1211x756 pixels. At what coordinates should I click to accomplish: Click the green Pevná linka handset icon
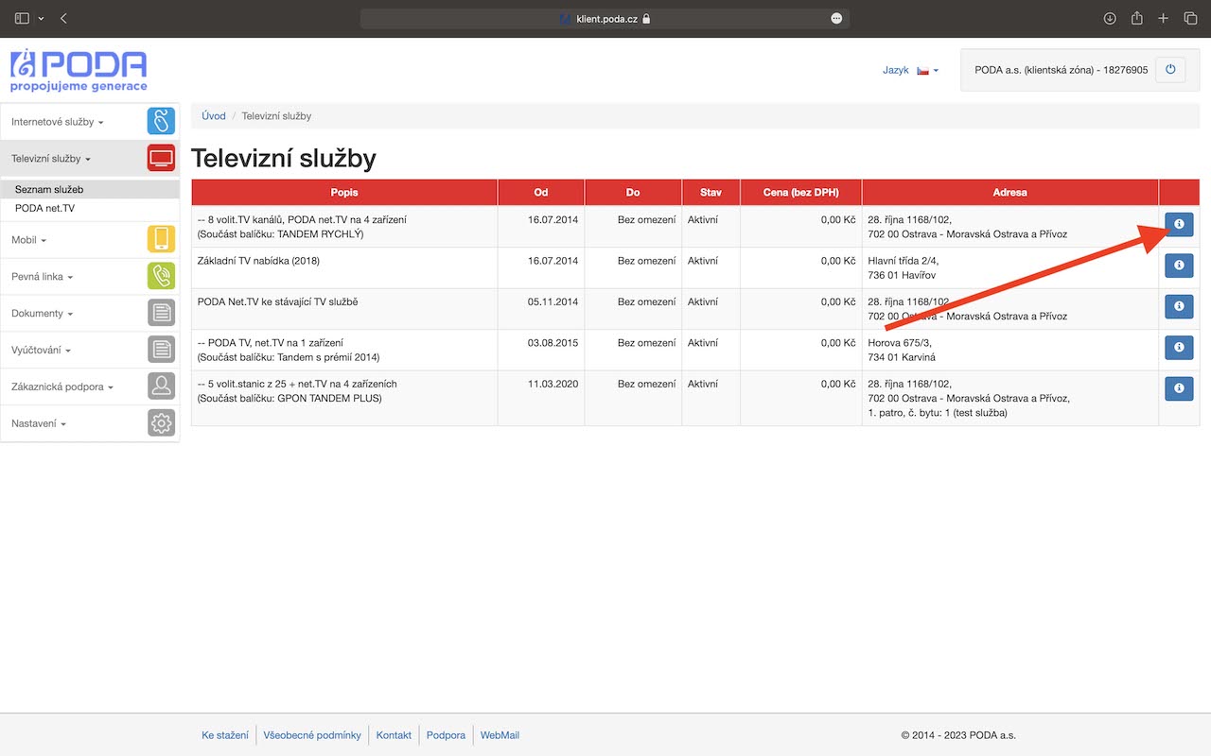pos(161,276)
